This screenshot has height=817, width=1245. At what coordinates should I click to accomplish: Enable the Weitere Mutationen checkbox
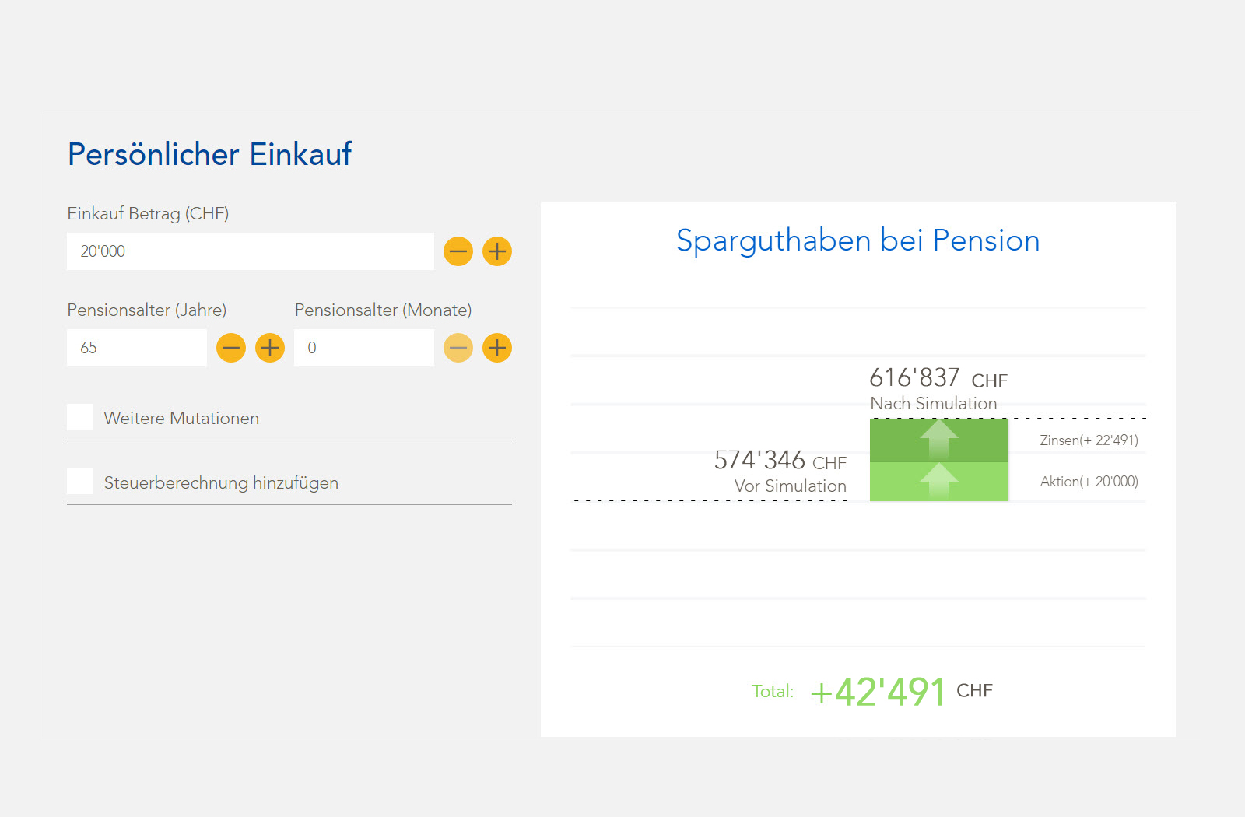pyautogui.click(x=80, y=417)
